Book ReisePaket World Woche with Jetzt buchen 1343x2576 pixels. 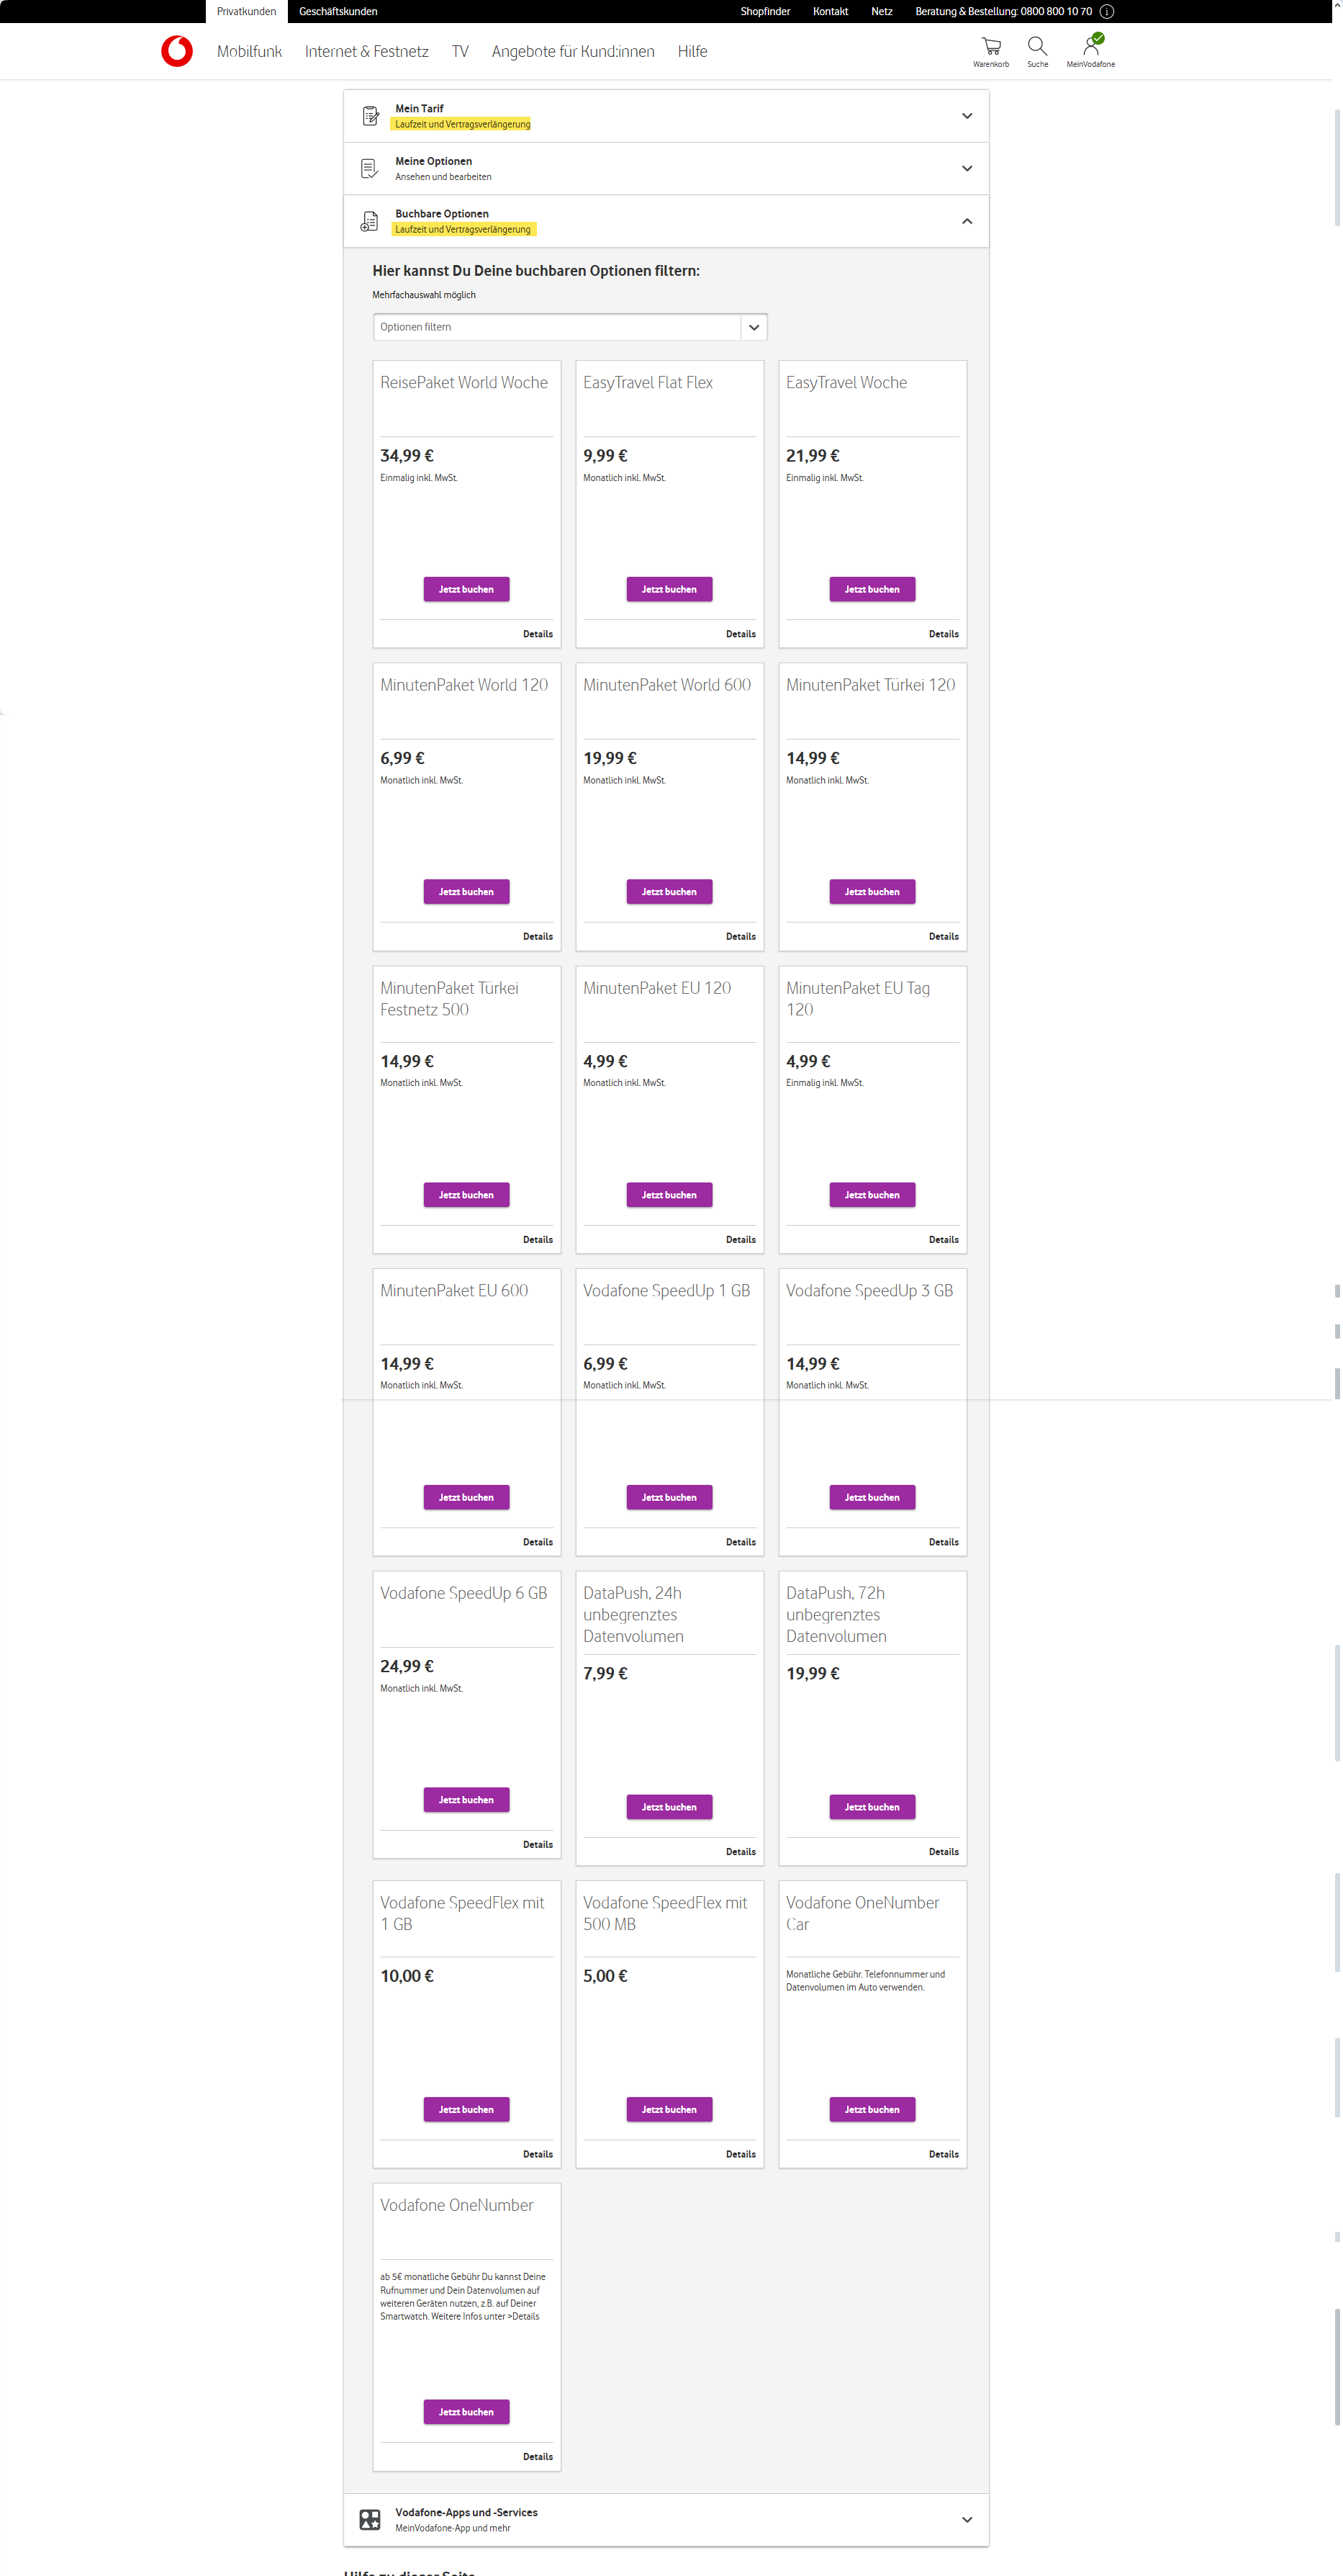[x=466, y=589]
